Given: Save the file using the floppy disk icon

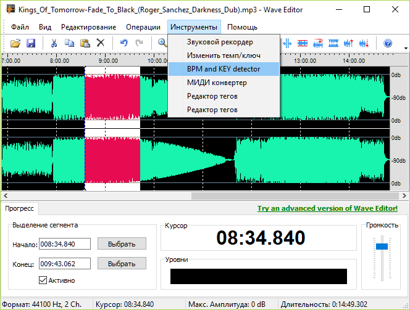Looking at the screenshot, I should coord(31,43).
